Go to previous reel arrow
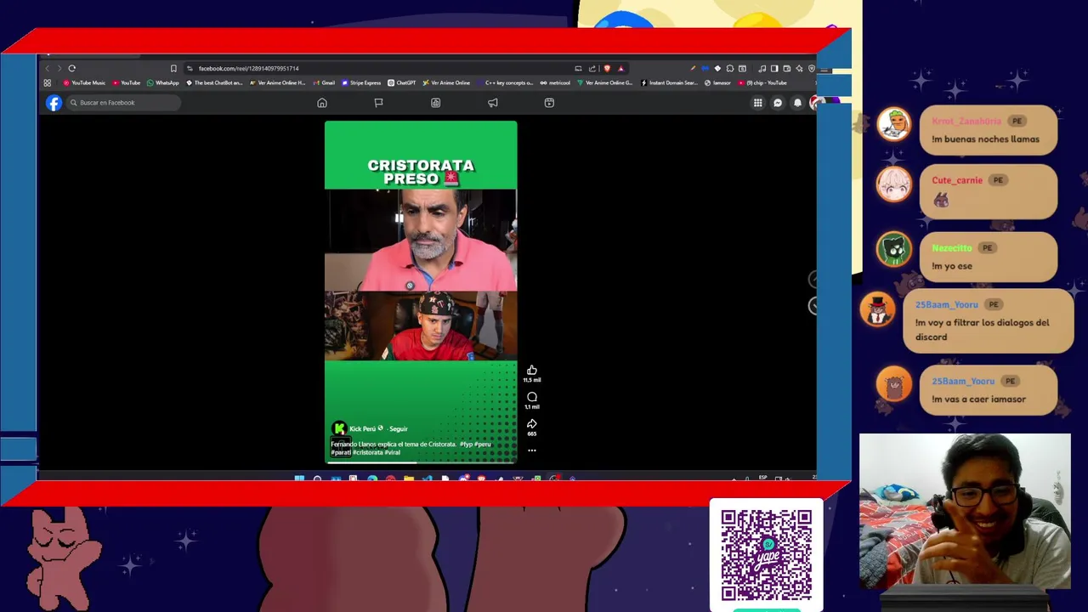The width and height of the screenshot is (1088, 612). click(812, 279)
